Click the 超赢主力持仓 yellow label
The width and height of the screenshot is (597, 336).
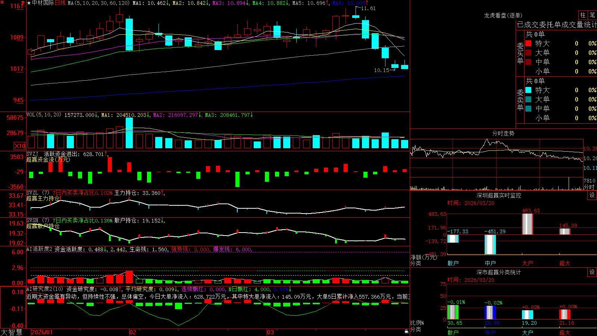43,198
